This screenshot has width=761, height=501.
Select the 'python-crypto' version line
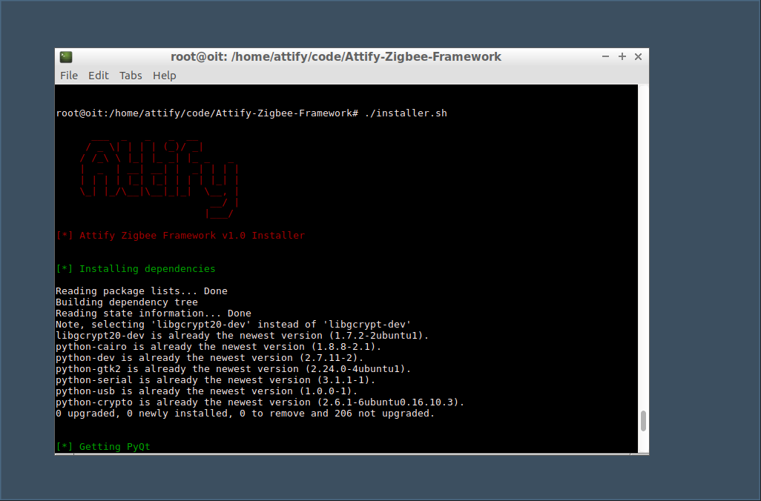(x=260, y=402)
